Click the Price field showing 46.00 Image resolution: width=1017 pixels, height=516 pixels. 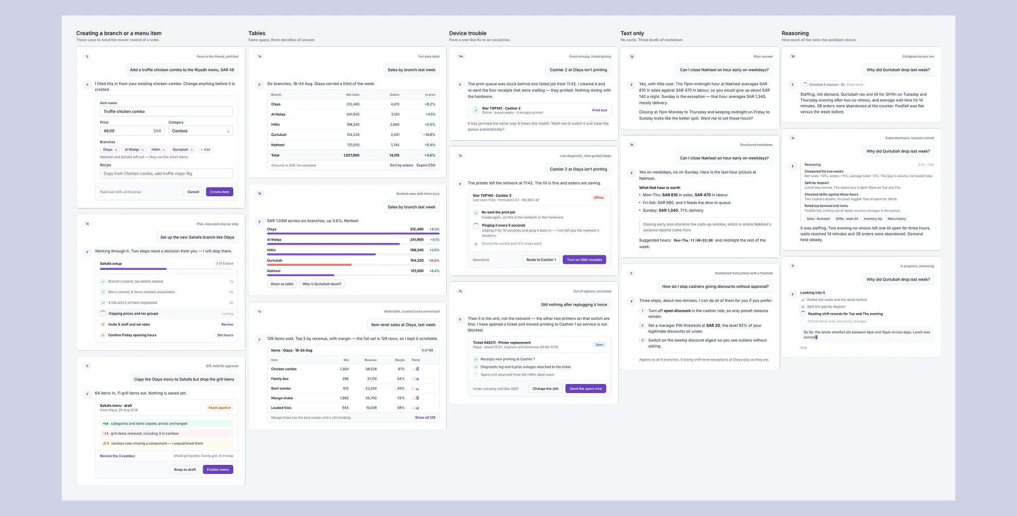point(132,131)
